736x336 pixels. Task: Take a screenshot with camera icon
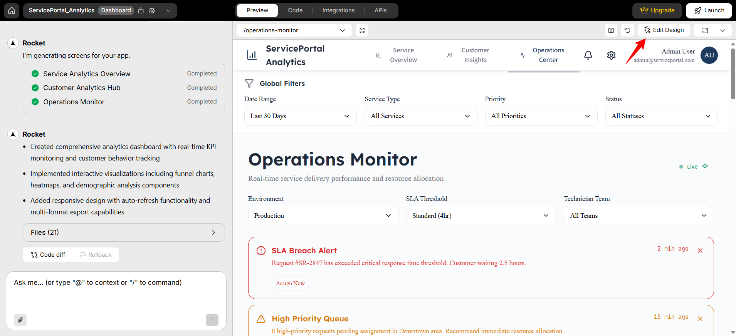tap(611, 30)
